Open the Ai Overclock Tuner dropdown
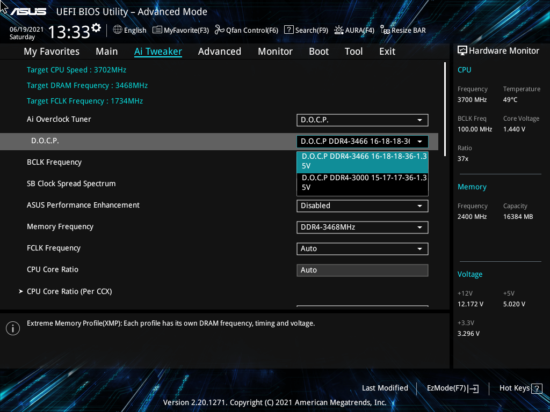Image resolution: width=550 pixels, height=412 pixels. 362,120
